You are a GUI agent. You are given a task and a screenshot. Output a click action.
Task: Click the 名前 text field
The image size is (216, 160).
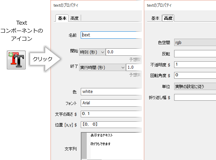coord(111,35)
